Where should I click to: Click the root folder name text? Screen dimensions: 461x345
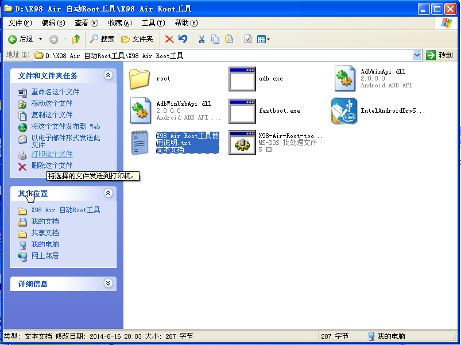163,79
